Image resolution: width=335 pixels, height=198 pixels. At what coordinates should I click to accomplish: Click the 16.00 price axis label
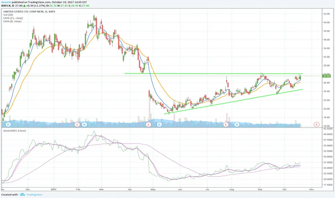[x=326, y=126]
